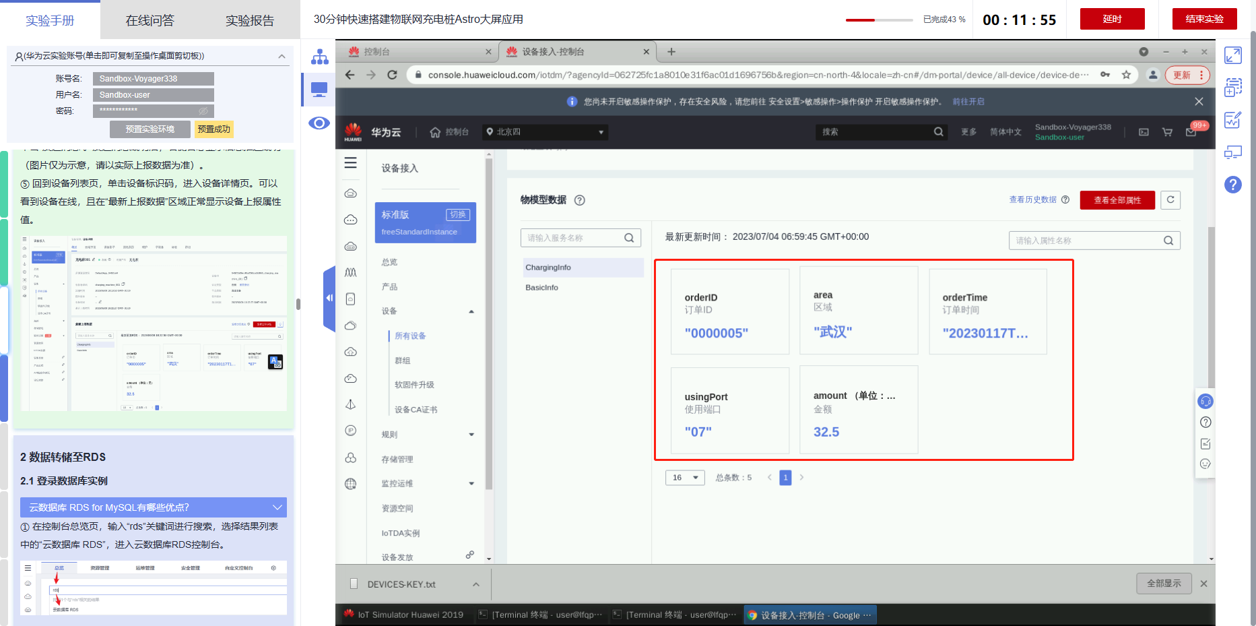
Task: Open 总览 in the navigation
Action: coord(389,262)
